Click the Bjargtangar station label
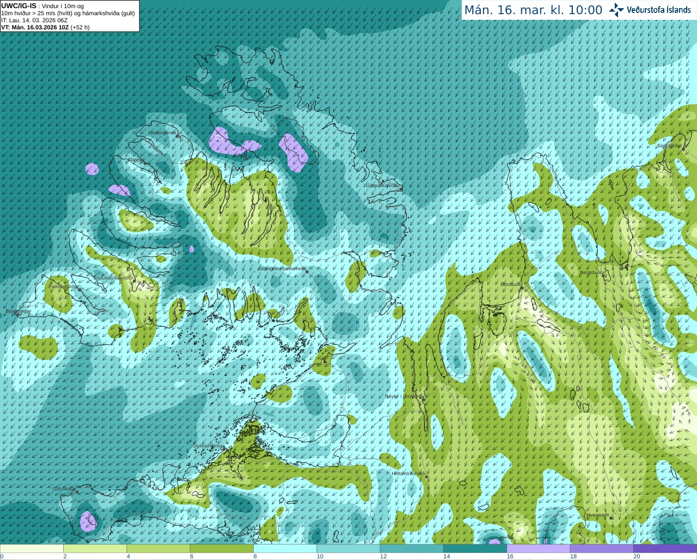The width and height of the screenshot is (697, 560). coord(18,311)
